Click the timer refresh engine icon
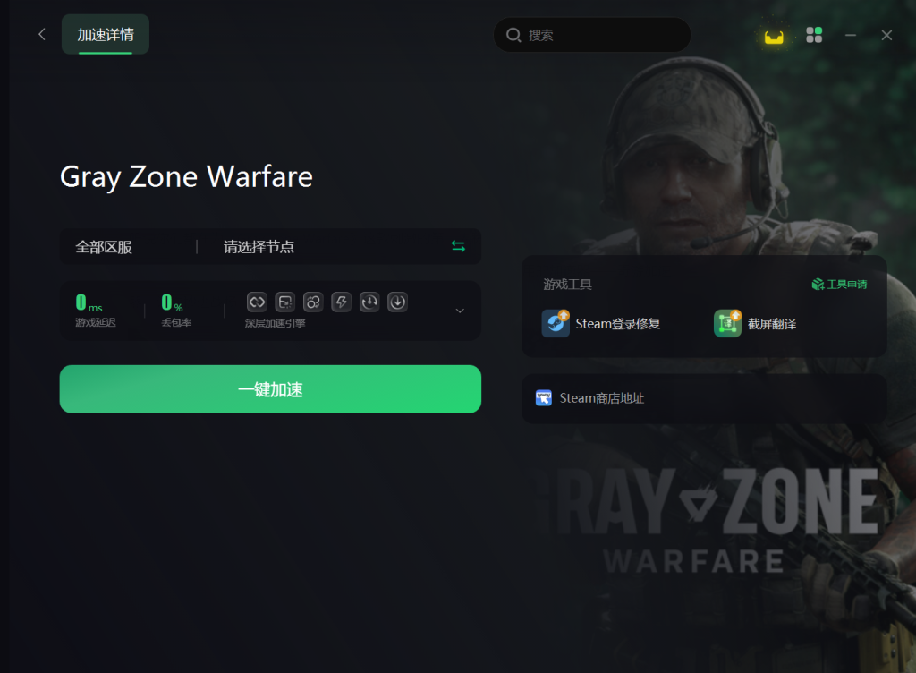Image resolution: width=916 pixels, height=673 pixels. 369,302
